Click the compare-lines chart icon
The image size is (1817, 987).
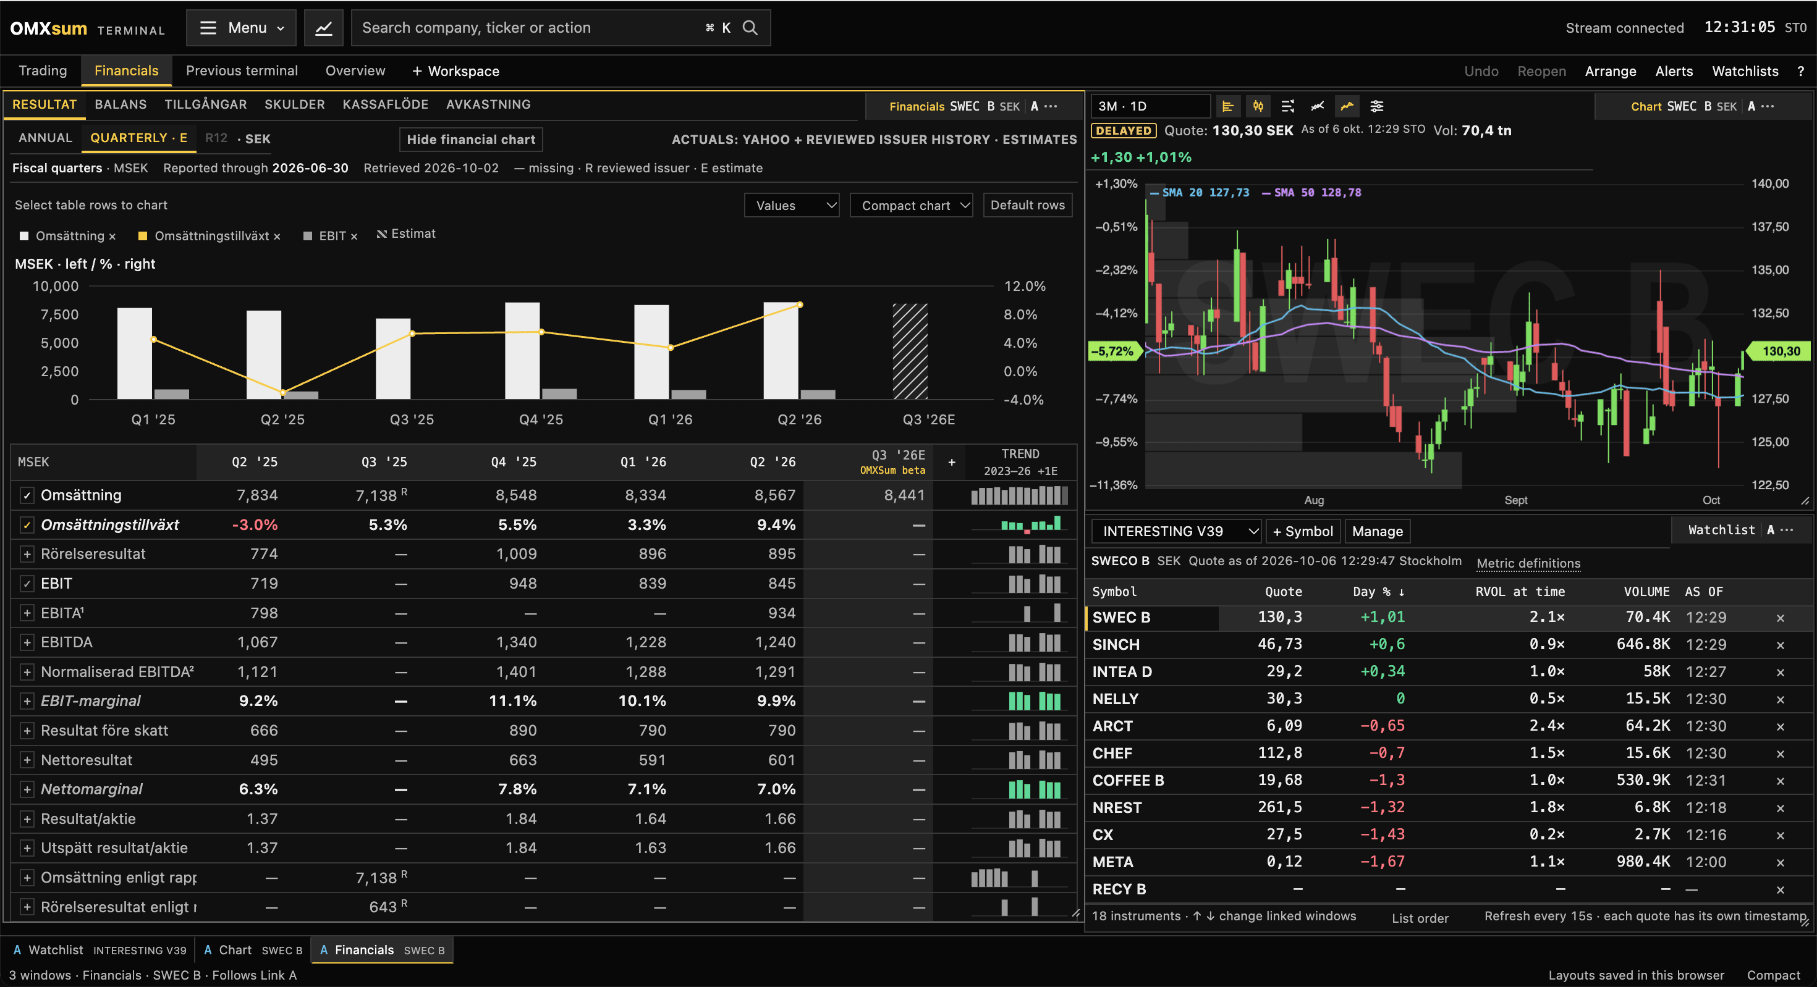pyautogui.click(x=1317, y=106)
